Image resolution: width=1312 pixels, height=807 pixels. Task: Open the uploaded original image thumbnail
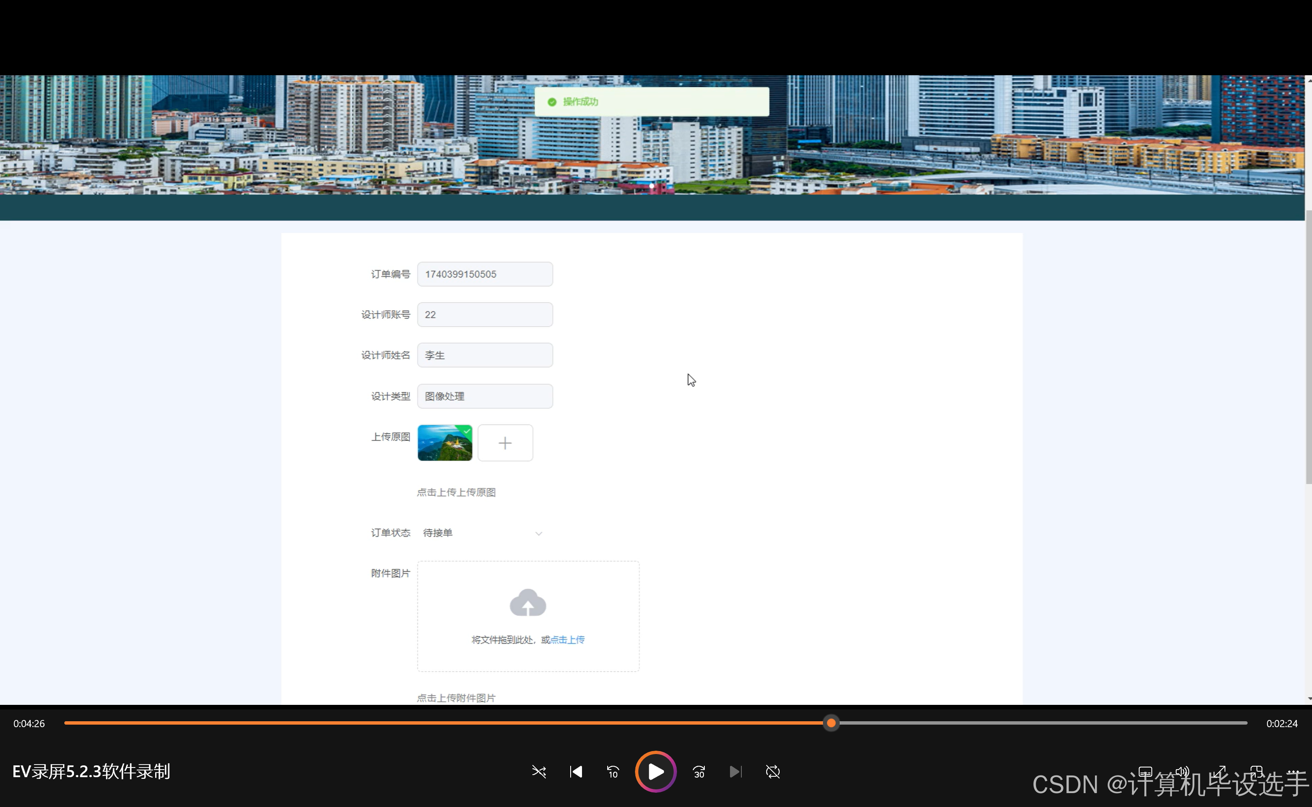(x=445, y=443)
